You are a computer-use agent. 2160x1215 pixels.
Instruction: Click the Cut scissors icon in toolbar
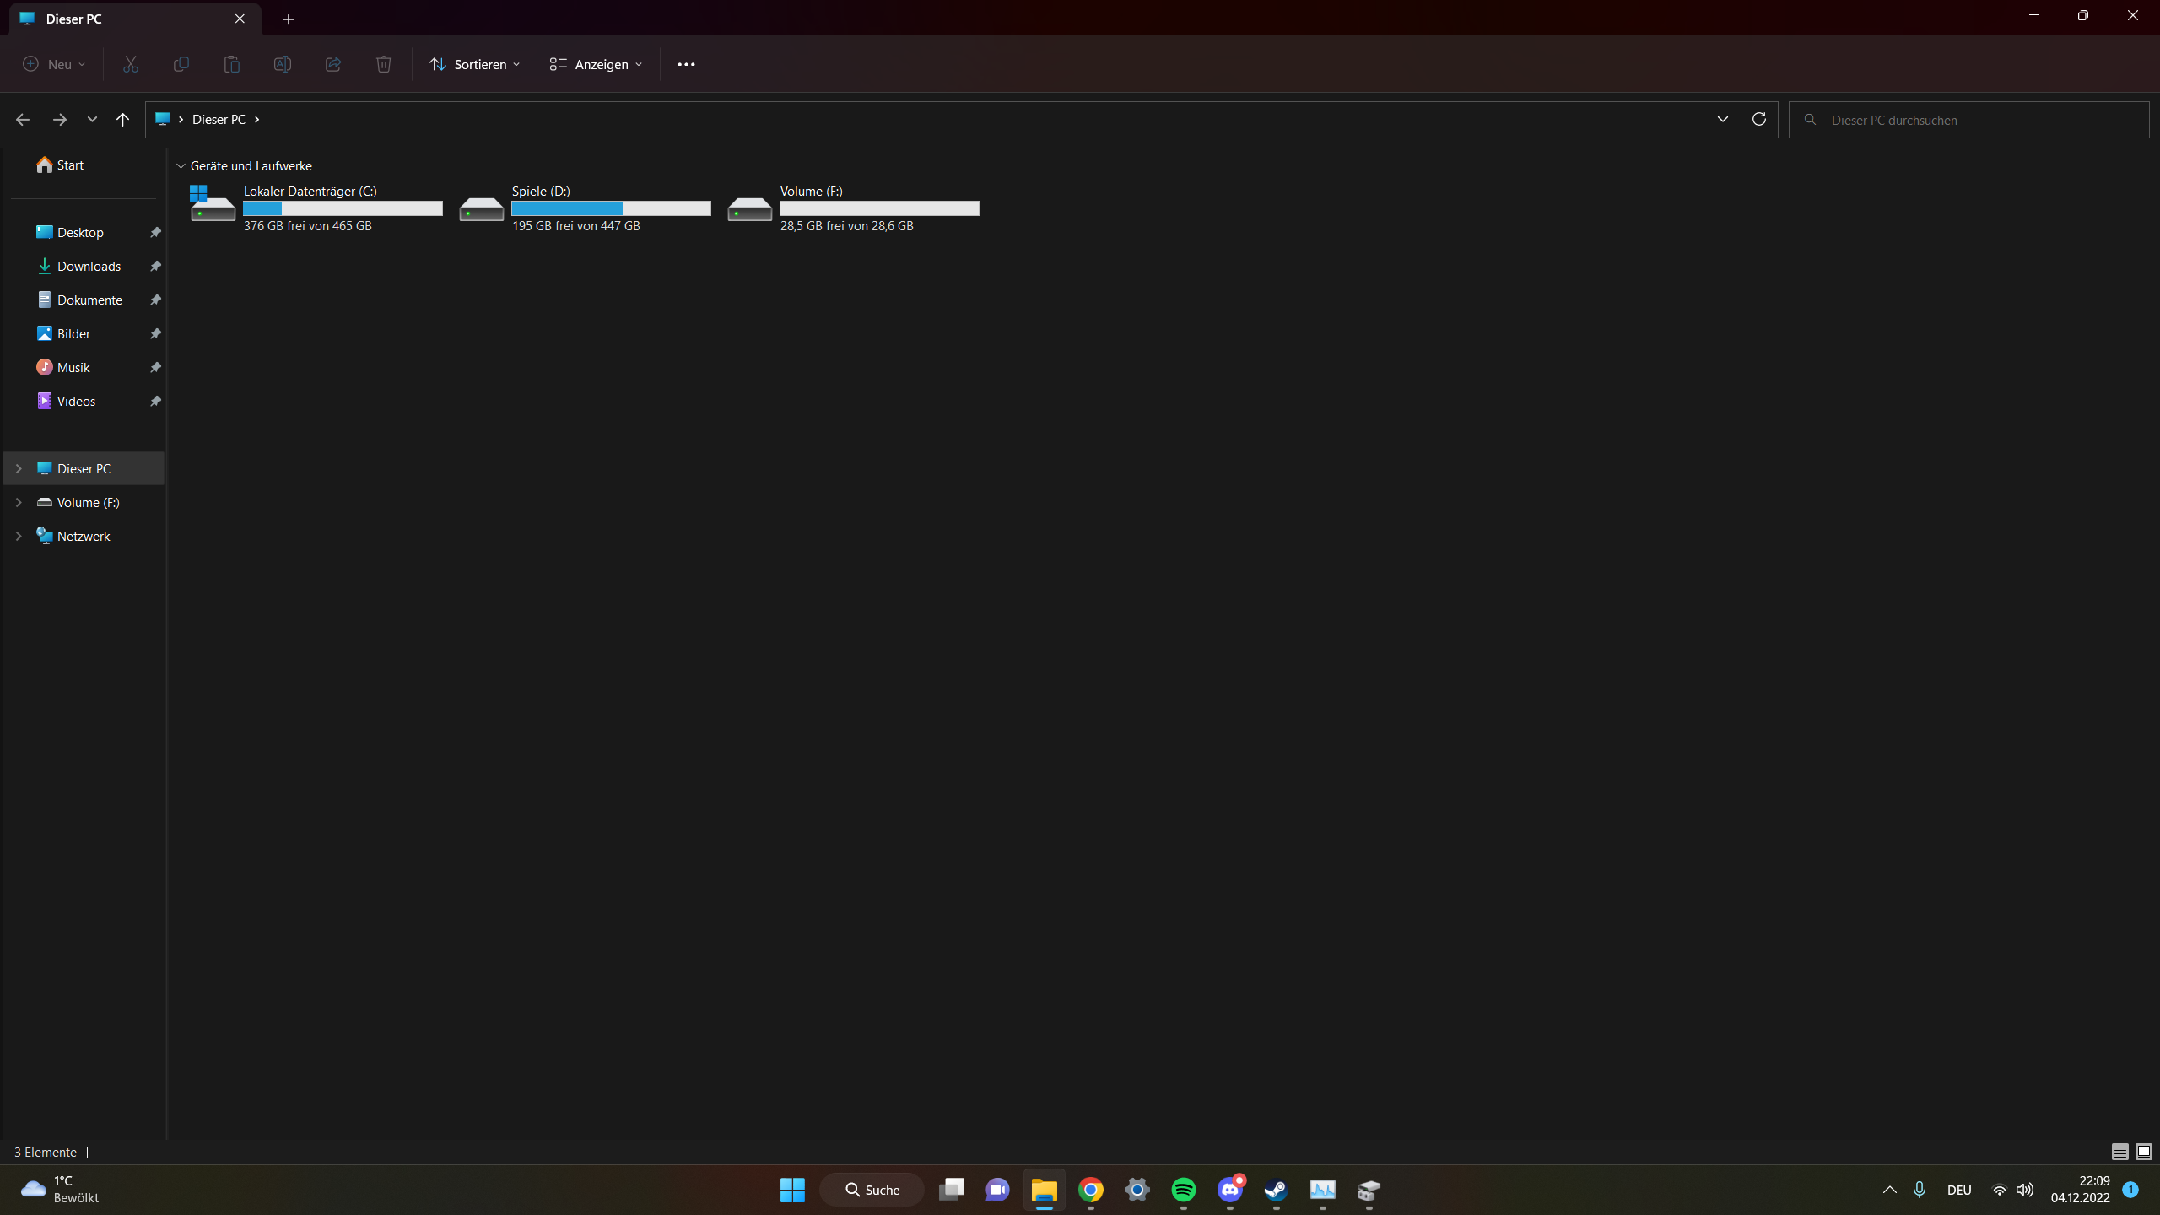[131, 64]
